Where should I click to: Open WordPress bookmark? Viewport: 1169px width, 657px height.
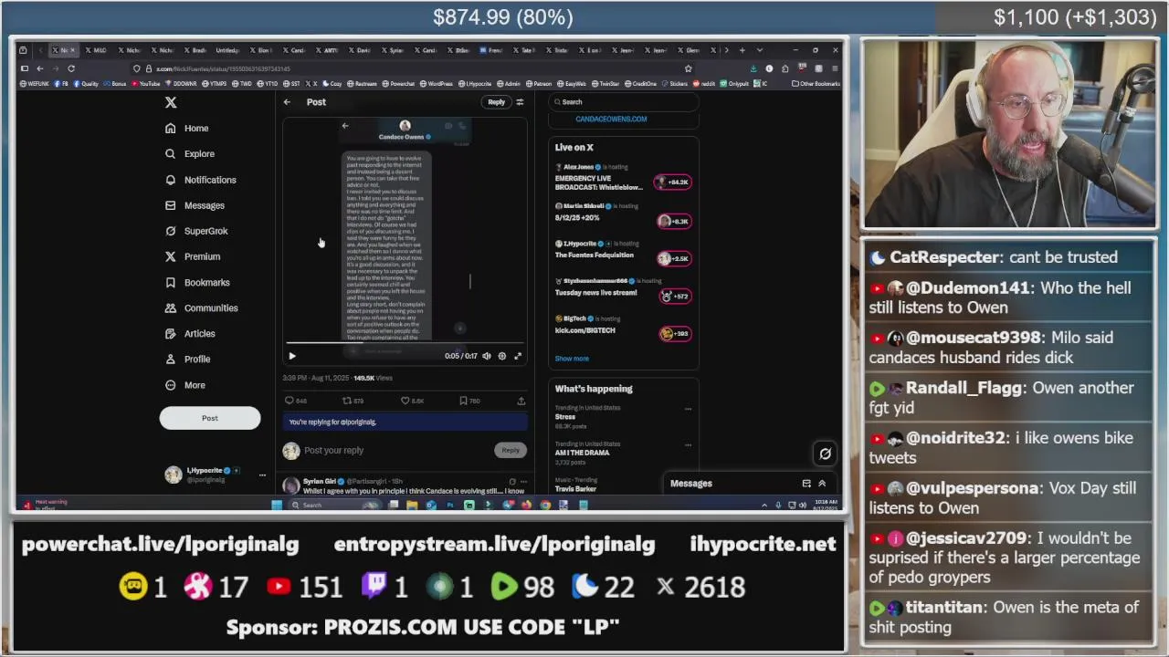[x=437, y=84]
